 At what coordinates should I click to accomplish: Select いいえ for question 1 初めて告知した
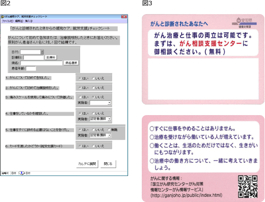coord(93,79)
